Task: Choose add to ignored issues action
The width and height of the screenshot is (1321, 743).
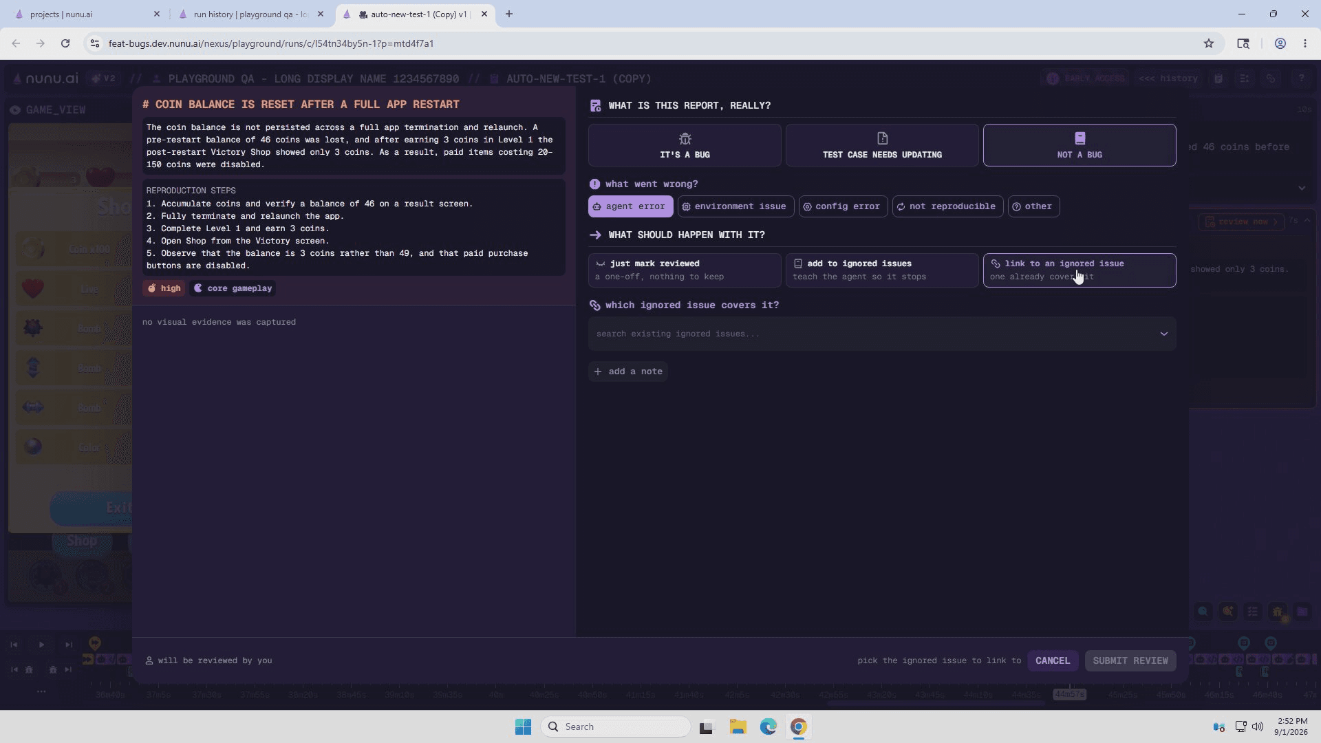Action: tap(882, 270)
